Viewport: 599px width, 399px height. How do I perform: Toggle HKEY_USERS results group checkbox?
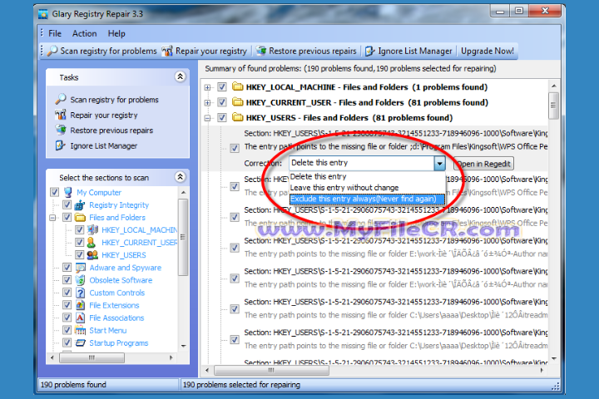coord(222,117)
